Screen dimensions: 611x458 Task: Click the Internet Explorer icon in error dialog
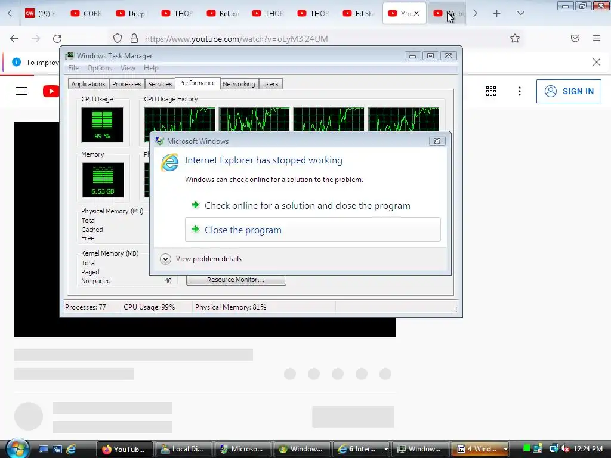point(170,162)
